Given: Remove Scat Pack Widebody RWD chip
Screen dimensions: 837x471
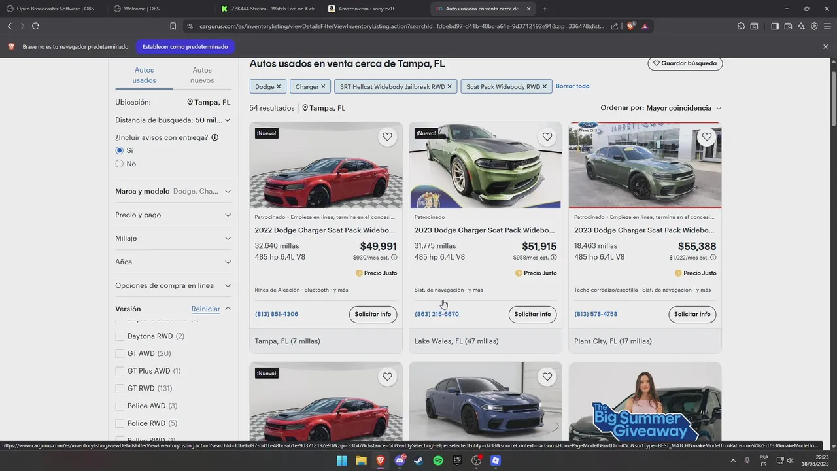Looking at the screenshot, I should 544,86.
